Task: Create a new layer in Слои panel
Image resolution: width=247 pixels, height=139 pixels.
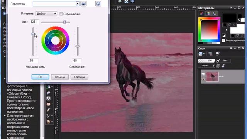Action: point(200,54)
